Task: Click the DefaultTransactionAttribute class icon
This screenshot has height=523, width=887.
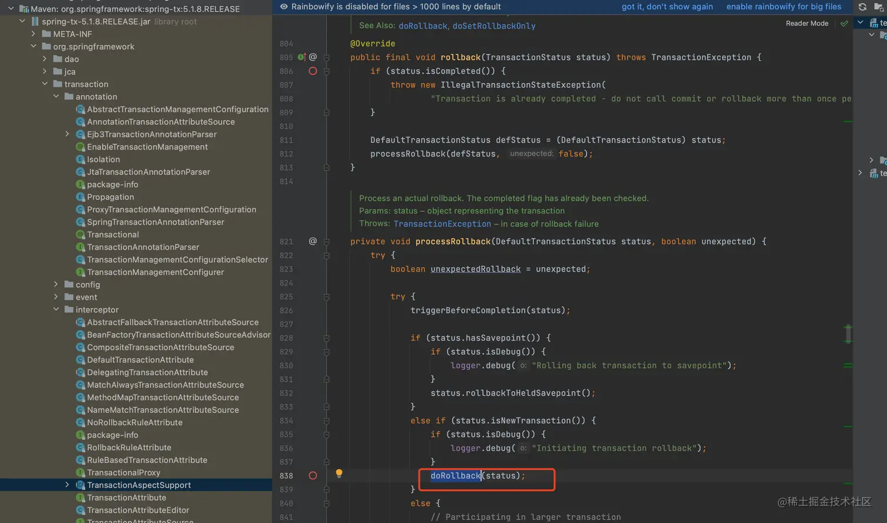Action: tap(80, 360)
